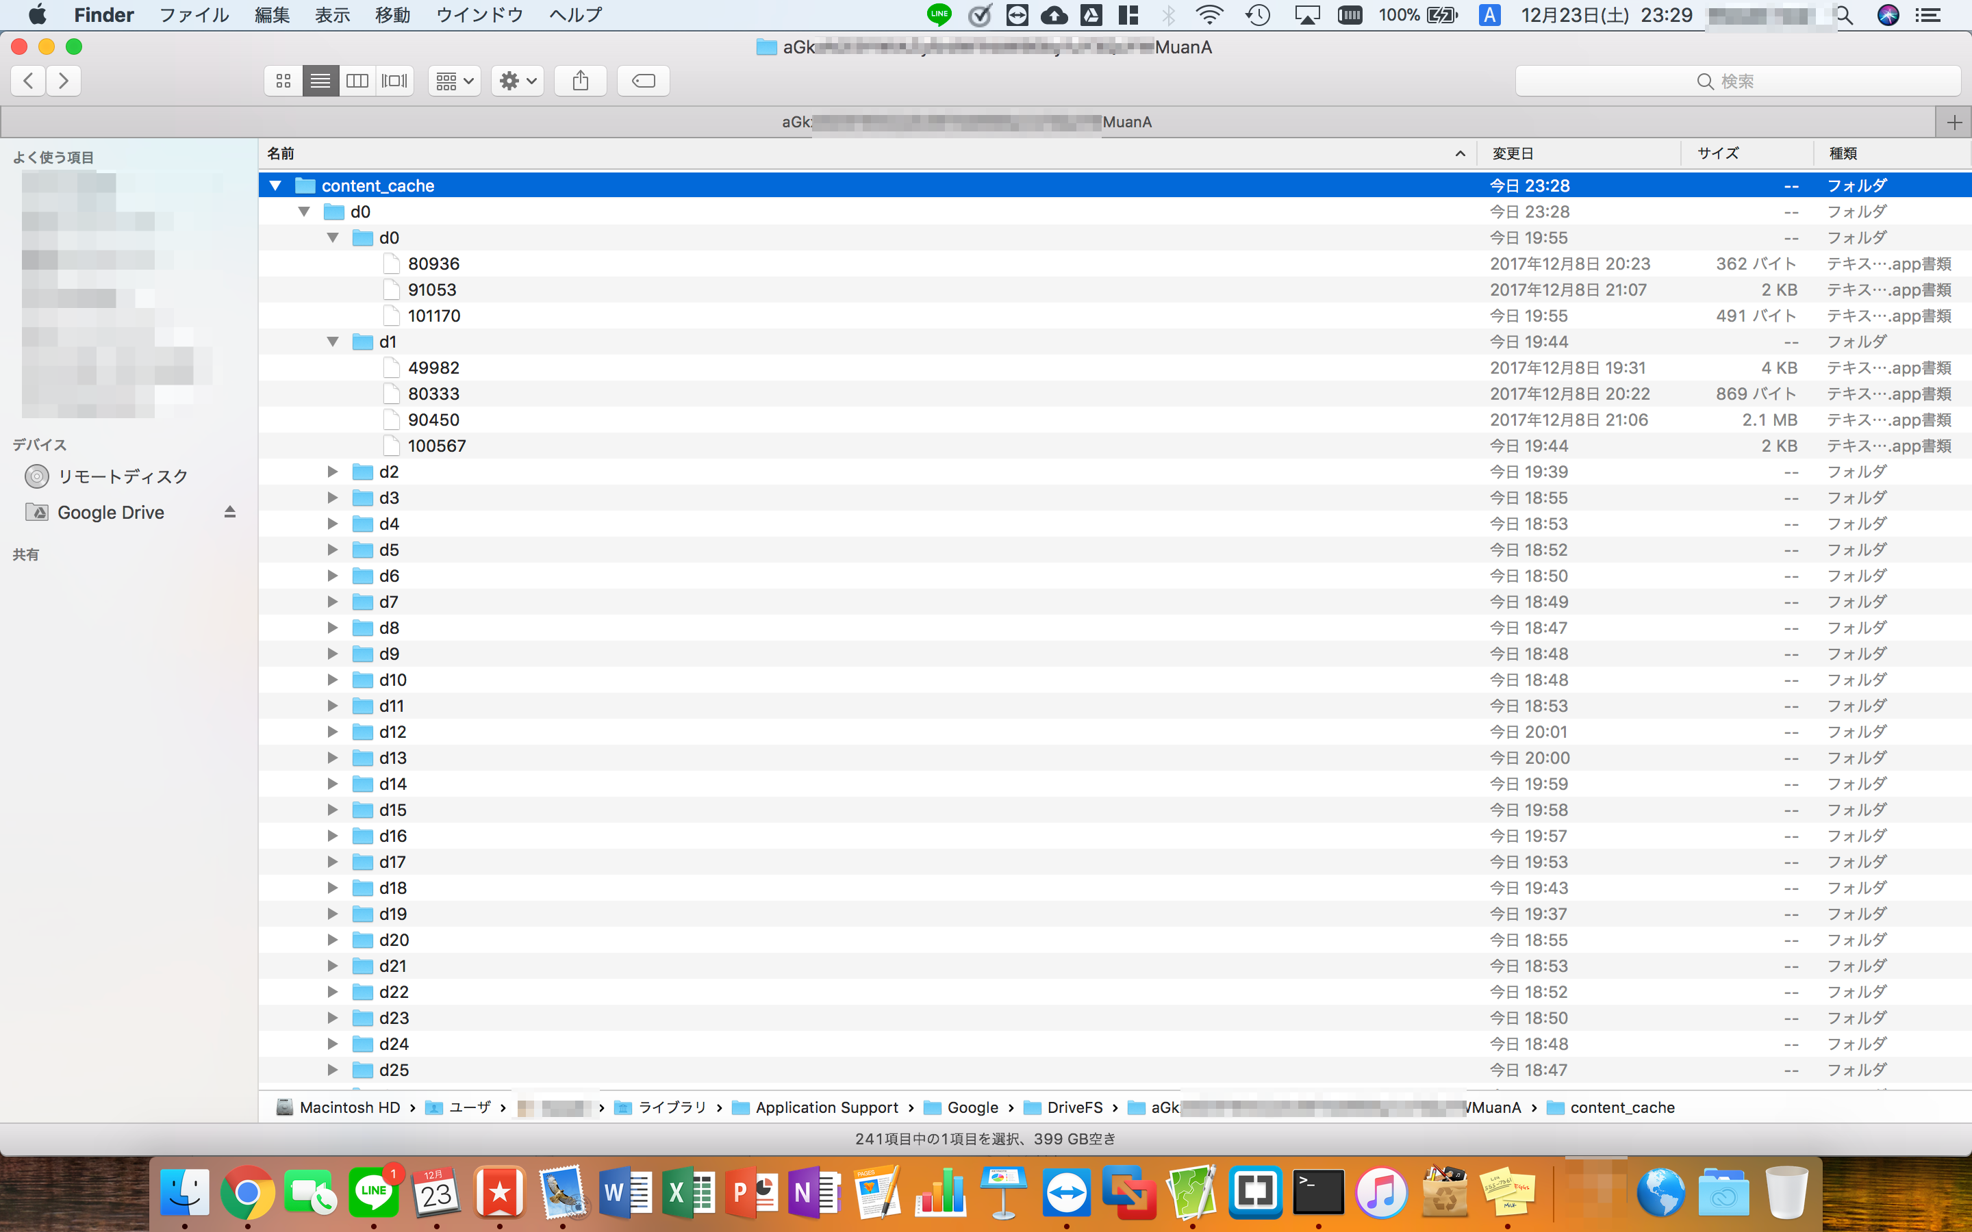Collapse the content_cache folder
Viewport: 1972px width, 1232px height.
[x=275, y=185]
